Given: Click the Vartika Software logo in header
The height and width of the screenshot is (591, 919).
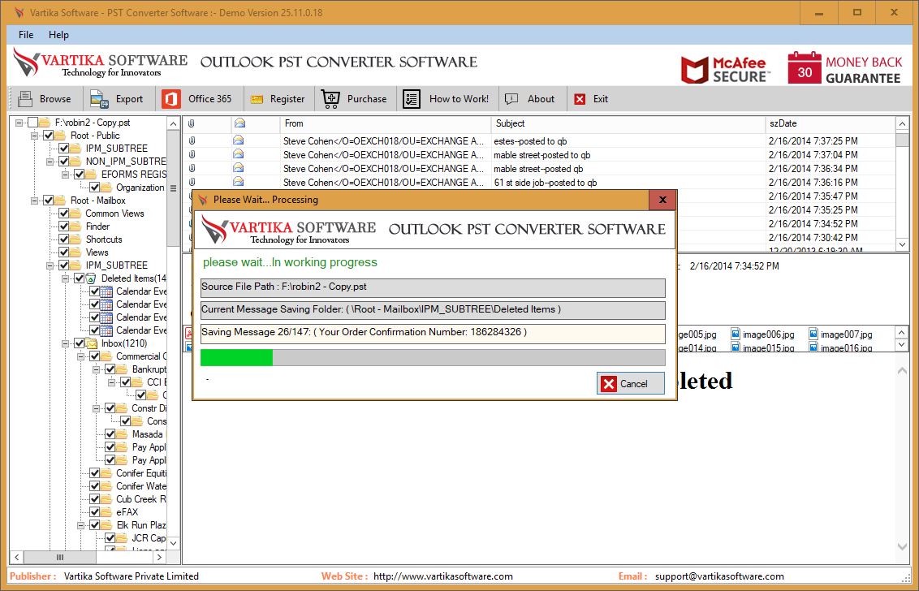Looking at the screenshot, I should (100, 63).
